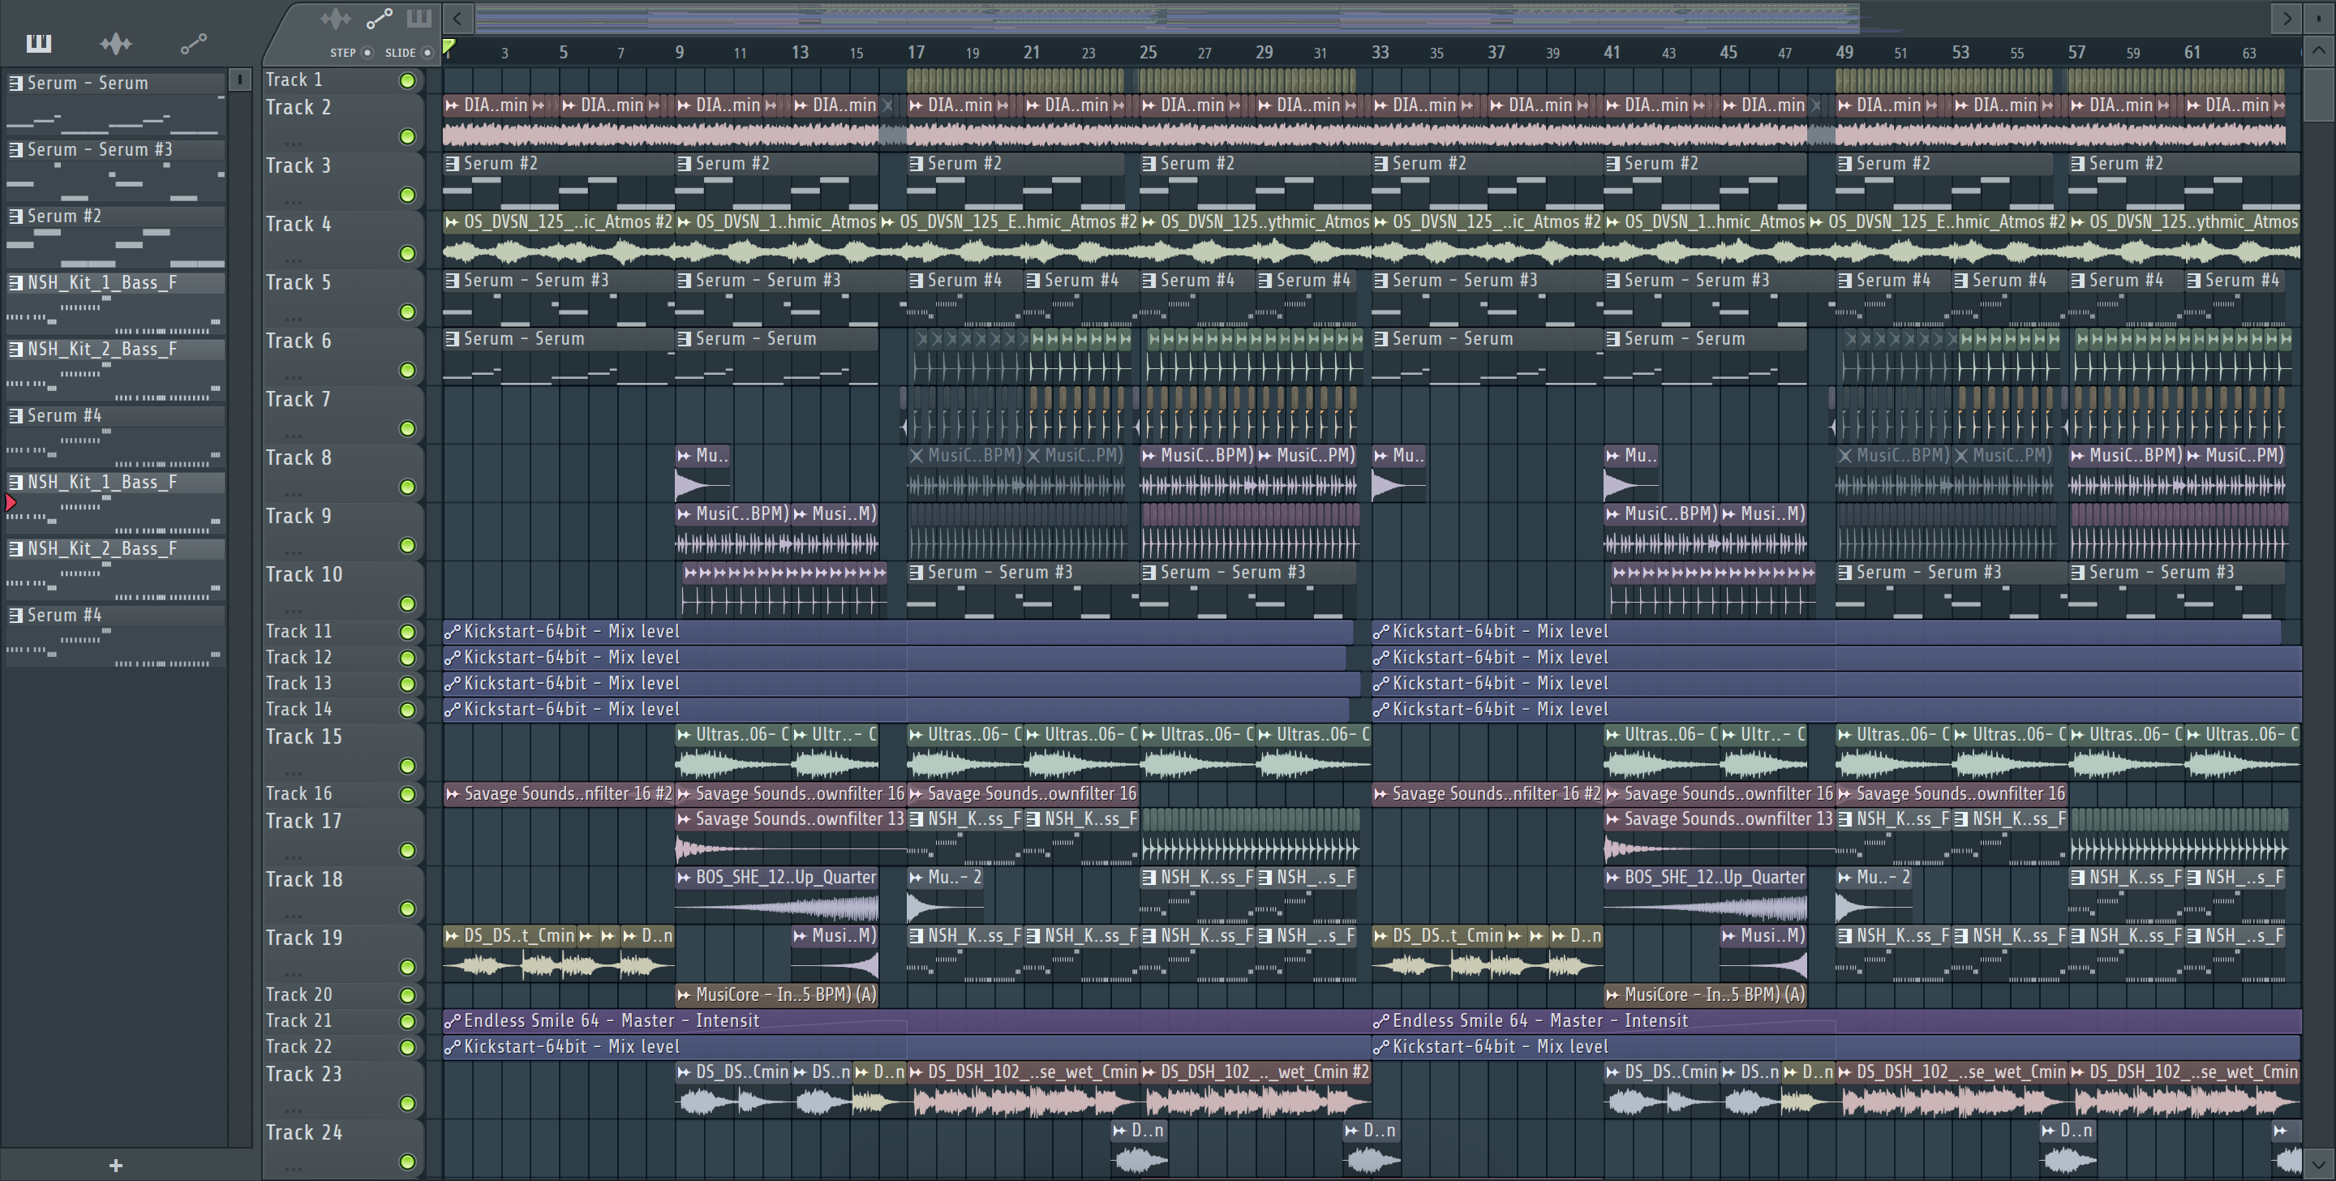Mute Track 4 using its green LED
This screenshot has width=2336, height=1181.
[x=408, y=253]
